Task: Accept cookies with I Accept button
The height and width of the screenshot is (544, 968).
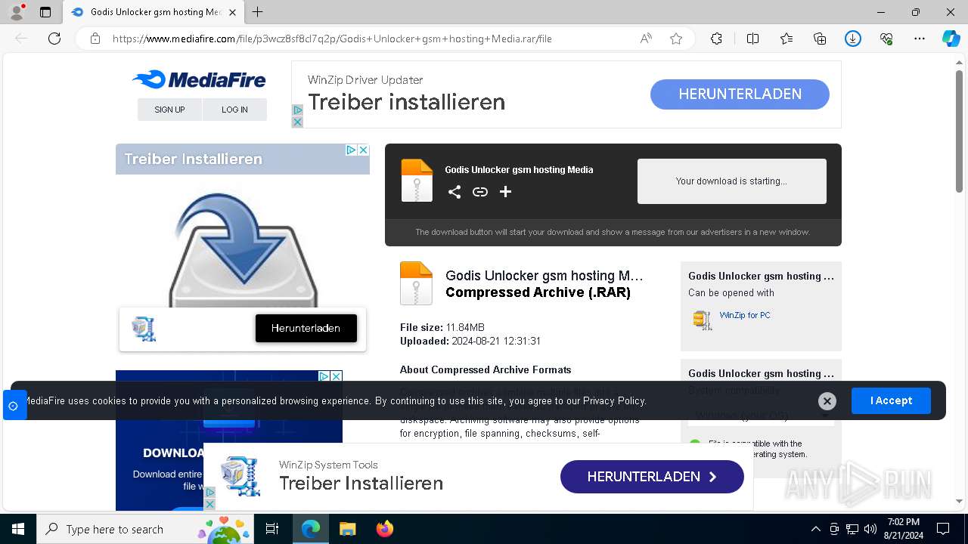Action: click(891, 400)
